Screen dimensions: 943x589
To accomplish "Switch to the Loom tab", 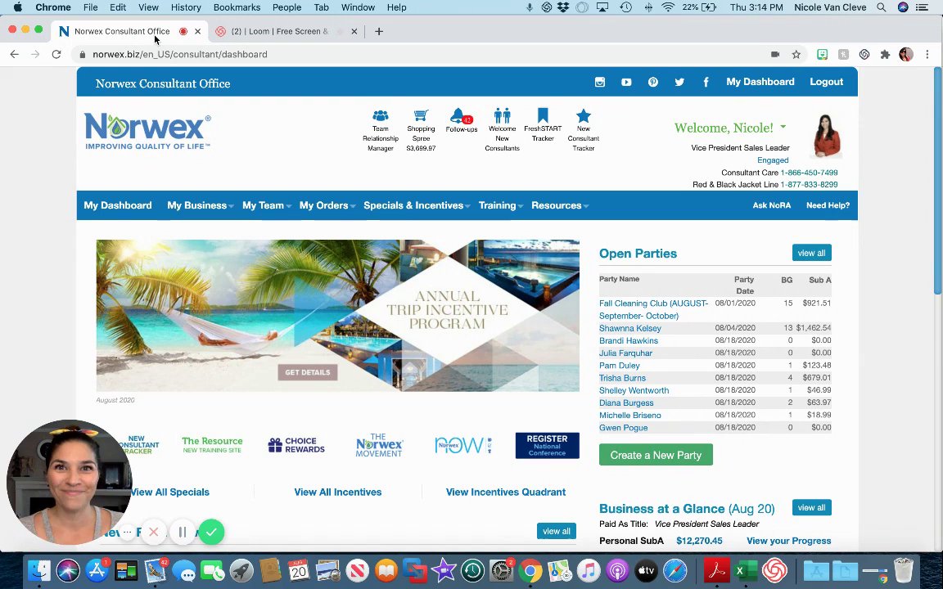I will click(x=287, y=31).
